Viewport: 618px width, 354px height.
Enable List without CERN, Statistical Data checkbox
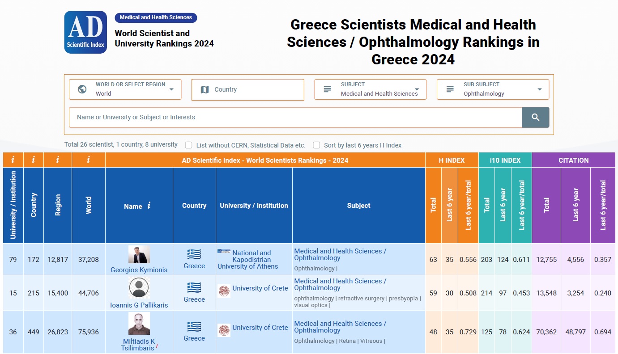pos(189,145)
